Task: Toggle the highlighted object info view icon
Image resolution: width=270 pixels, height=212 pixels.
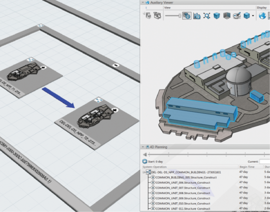Action: coord(187,16)
